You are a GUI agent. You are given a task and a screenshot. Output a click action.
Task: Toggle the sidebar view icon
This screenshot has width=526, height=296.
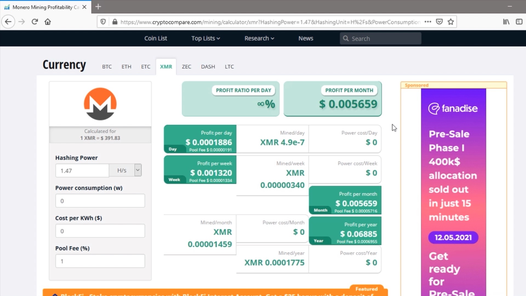click(519, 22)
